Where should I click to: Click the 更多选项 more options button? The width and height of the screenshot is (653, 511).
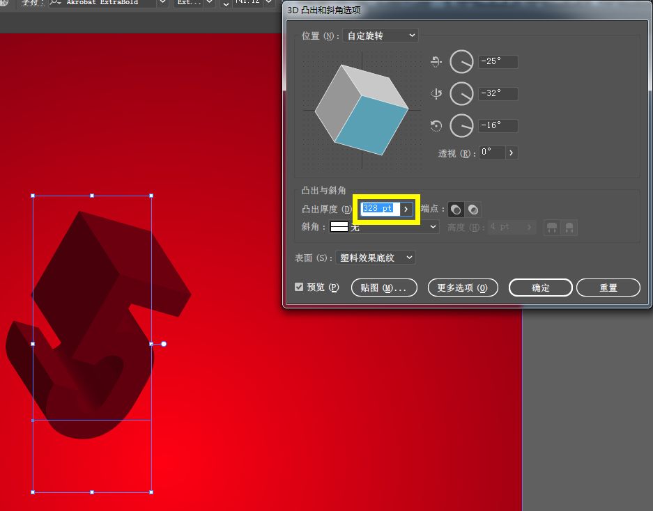coord(462,288)
